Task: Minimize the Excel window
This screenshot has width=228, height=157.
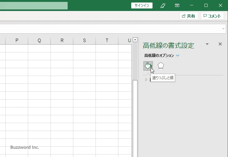Action: click(192, 5)
